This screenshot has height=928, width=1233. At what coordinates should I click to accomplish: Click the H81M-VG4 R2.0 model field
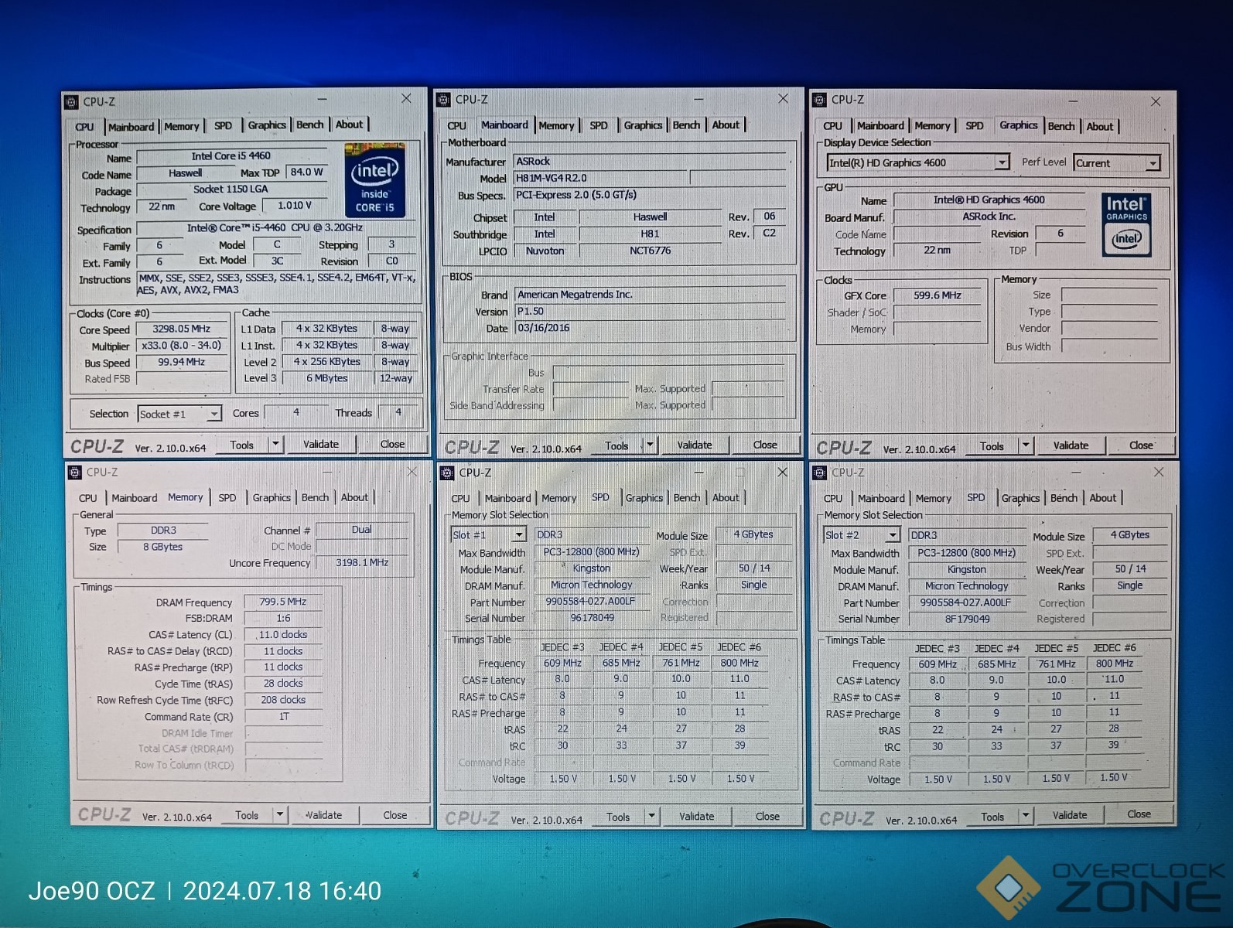pyautogui.click(x=600, y=178)
